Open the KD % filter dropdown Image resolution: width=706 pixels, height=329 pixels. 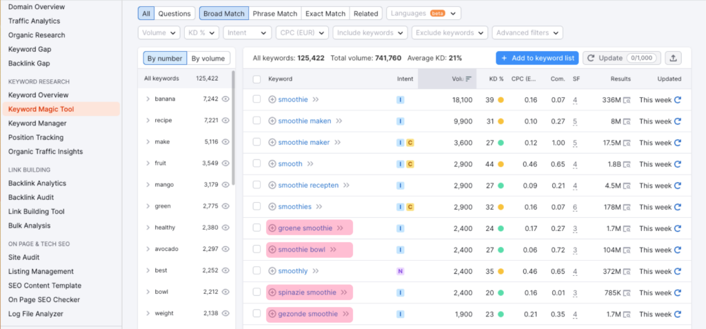202,33
